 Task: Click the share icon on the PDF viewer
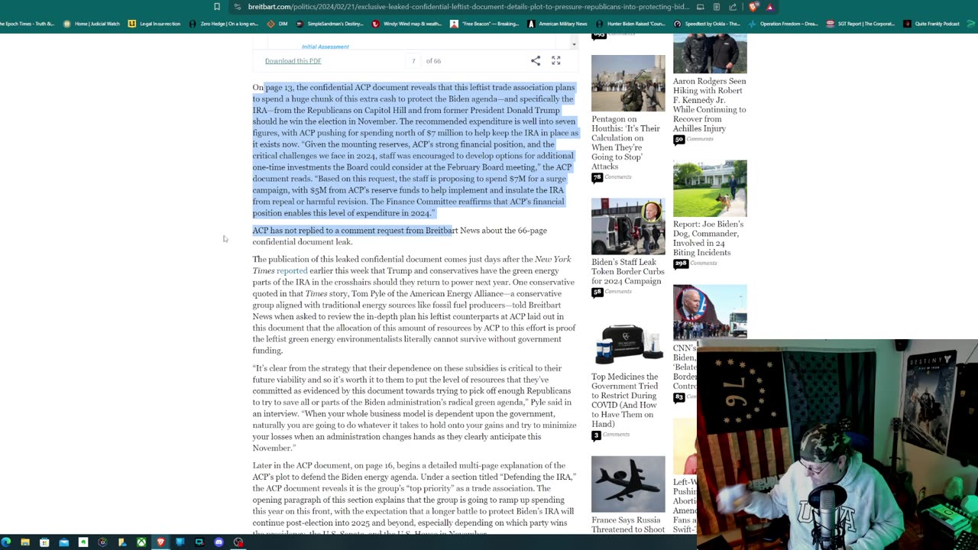click(536, 60)
